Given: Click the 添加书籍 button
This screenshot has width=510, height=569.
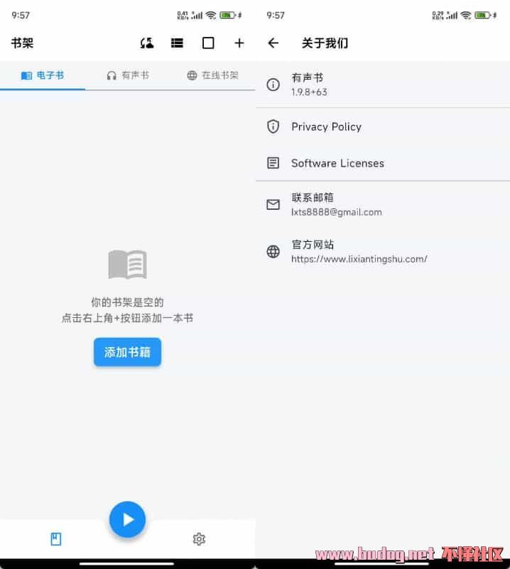Looking at the screenshot, I should (127, 352).
